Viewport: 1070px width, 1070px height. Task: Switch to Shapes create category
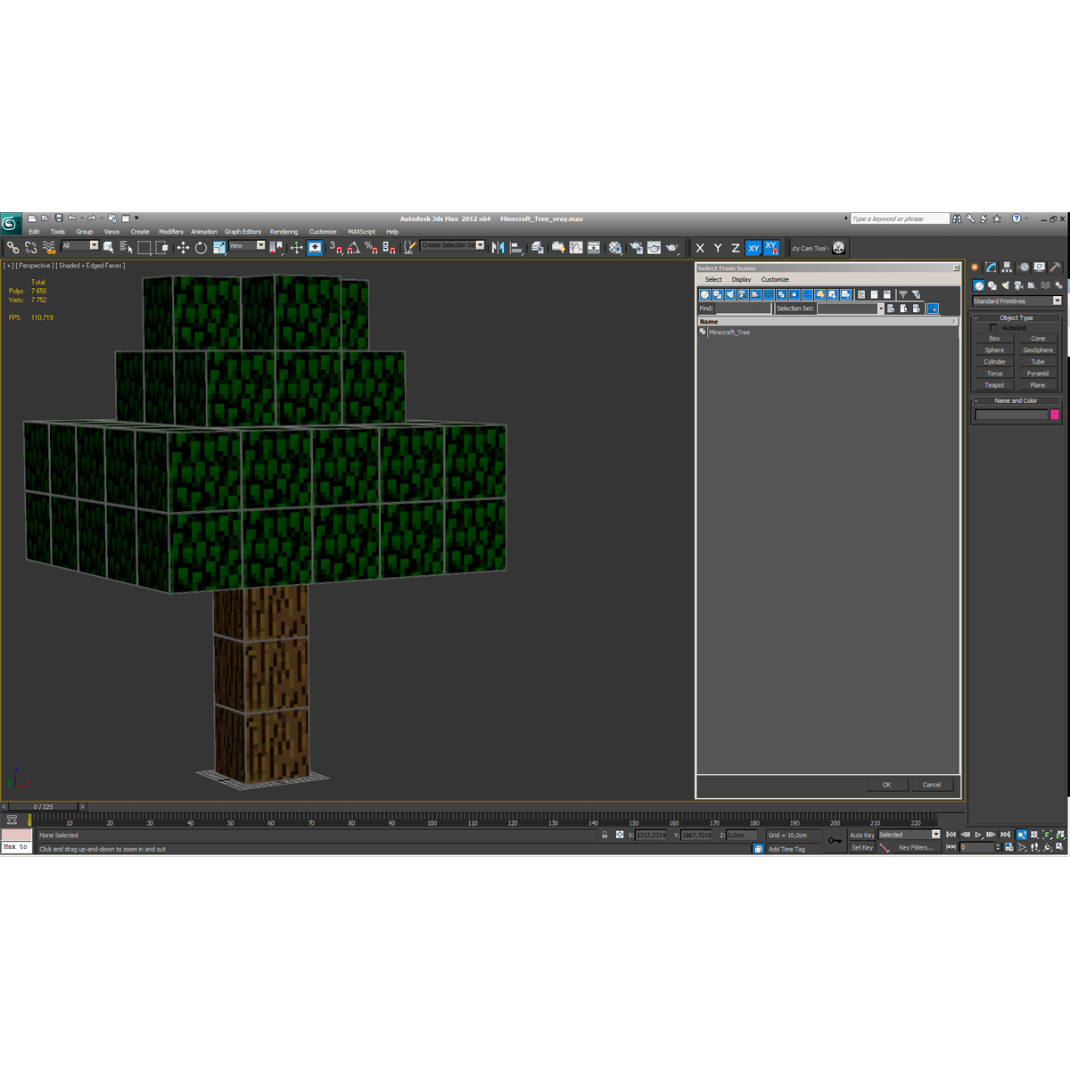[x=992, y=285]
